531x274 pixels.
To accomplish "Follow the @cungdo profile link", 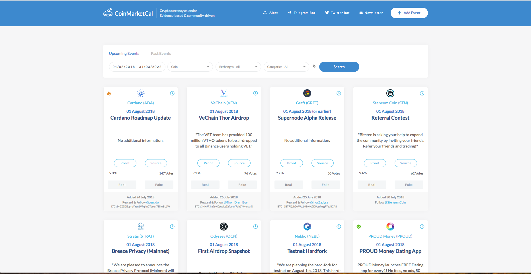I will [153, 202].
